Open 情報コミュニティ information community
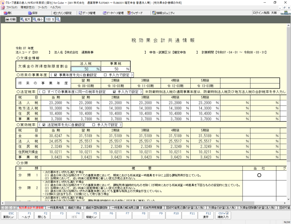This screenshot has height=224, width=291. click(163, 13)
